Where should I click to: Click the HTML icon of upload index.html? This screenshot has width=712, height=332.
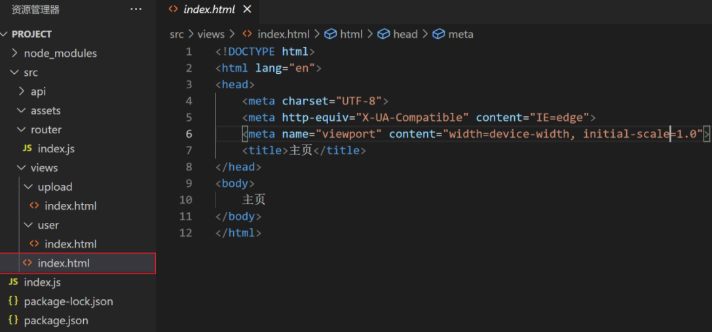click(34, 206)
